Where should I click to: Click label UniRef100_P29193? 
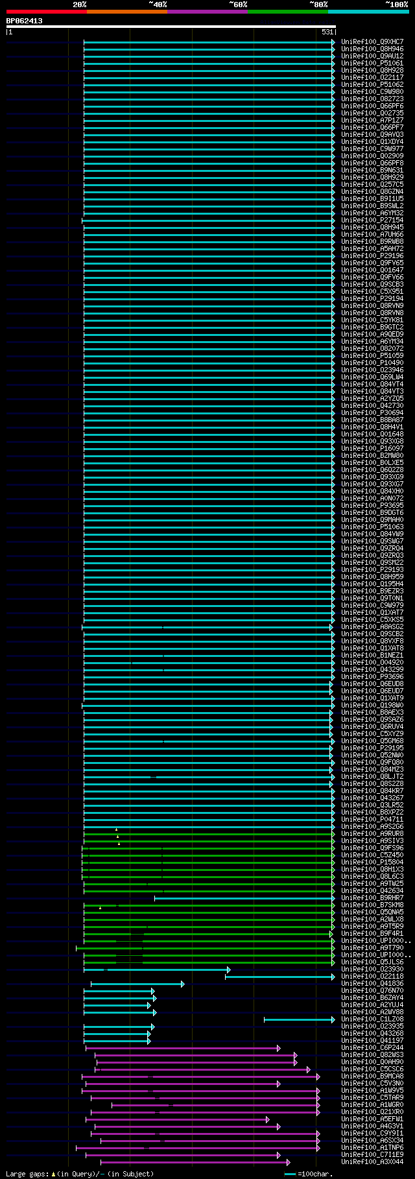pos(372,569)
